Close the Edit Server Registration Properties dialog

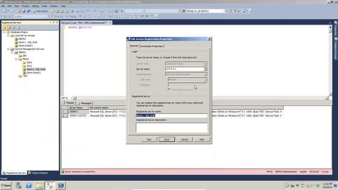[x=209, y=39]
